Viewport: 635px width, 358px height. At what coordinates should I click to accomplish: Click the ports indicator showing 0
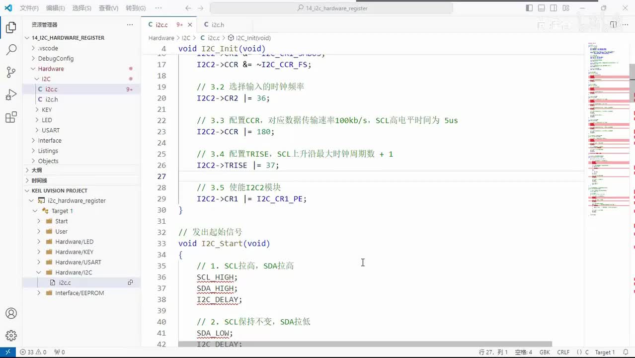[59, 352]
